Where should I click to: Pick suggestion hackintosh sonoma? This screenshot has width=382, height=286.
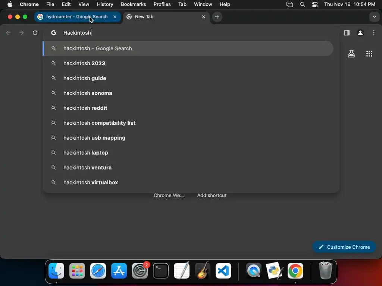coord(188,93)
